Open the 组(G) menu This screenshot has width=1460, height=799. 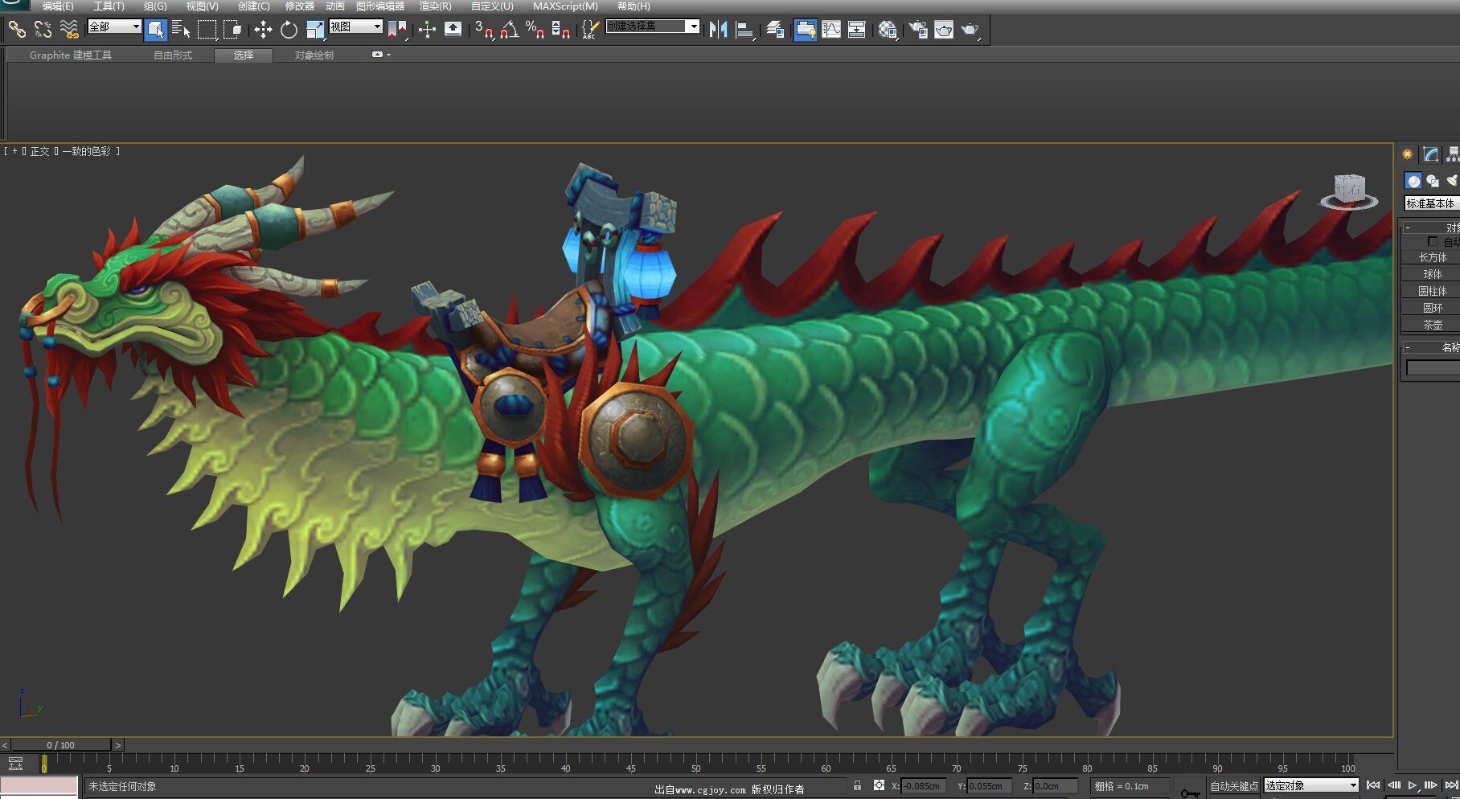click(155, 6)
